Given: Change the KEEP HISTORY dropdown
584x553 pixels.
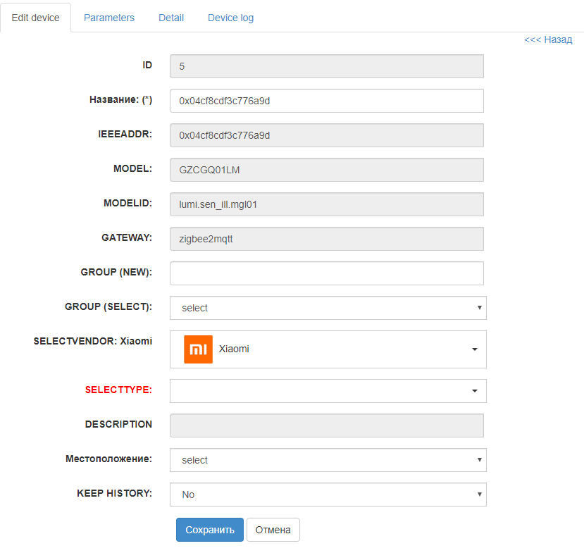Looking at the screenshot, I should click(x=328, y=495).
